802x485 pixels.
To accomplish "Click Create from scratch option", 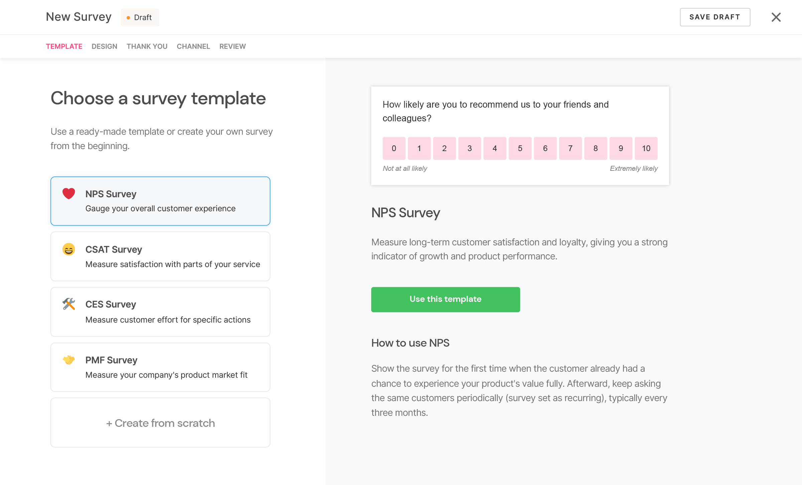I will (x=160, y=422).
